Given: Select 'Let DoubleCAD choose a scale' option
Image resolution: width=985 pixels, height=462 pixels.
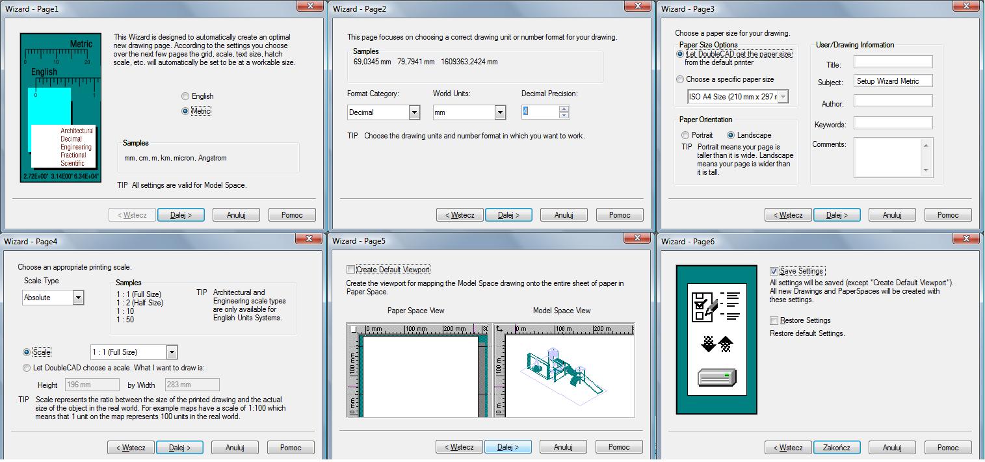Looking at the screenshot, I should [27, 368].
